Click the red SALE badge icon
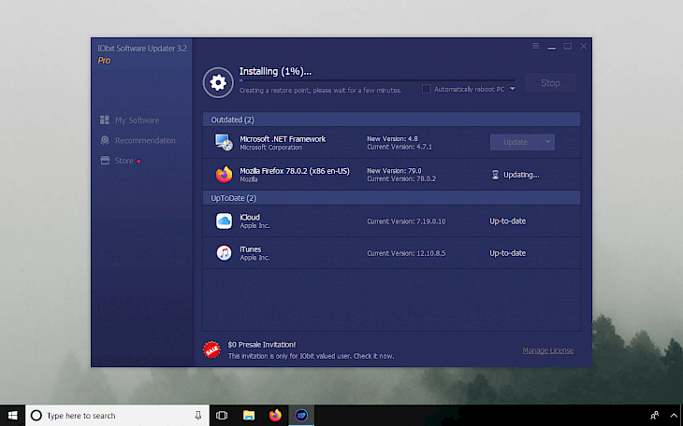This screenshot has width=683, height=426. coord(211,349)
